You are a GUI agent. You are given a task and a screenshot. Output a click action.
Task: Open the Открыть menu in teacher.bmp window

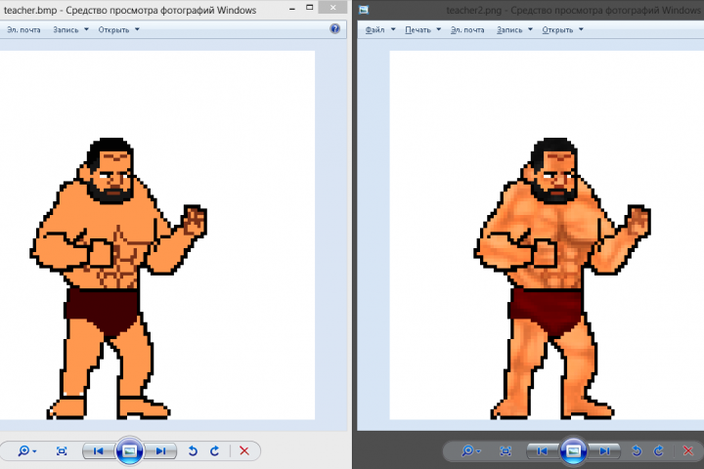[113, 29]
